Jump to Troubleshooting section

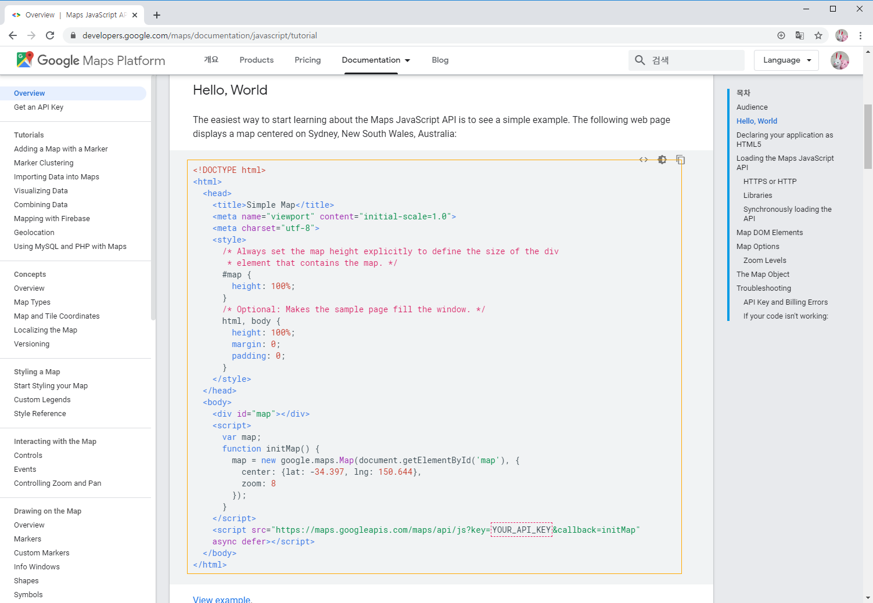(x=763, y=288)
